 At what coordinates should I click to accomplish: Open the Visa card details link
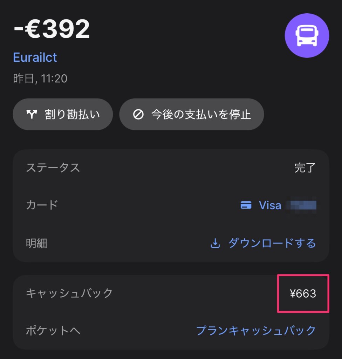coord(278,205)
